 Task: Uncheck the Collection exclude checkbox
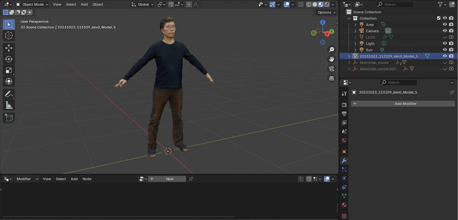pyautogui.click(x=438, y=18)
